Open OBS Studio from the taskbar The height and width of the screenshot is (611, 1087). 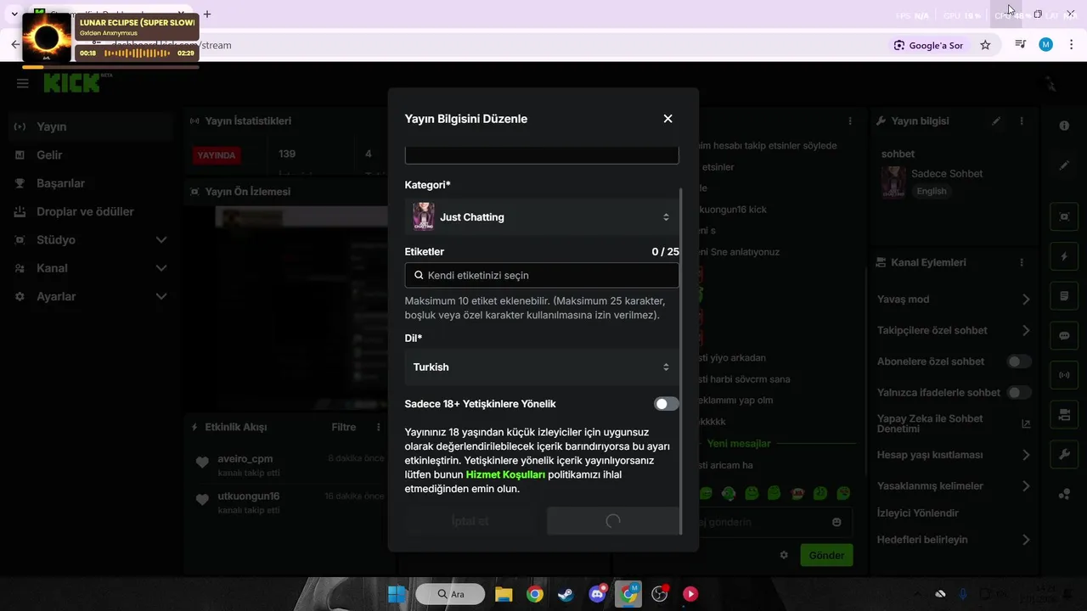pyautogui.click(x=660, y=594)
